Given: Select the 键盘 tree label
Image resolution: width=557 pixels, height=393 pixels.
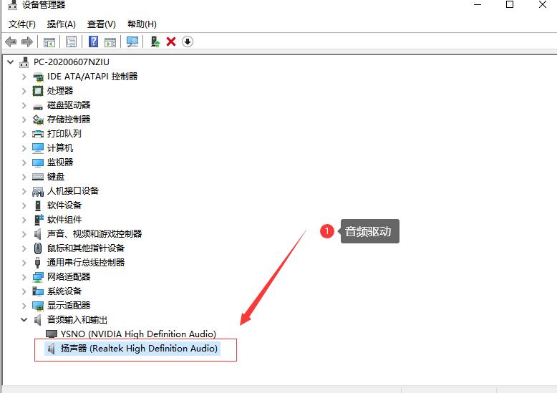Looking at the screenshot, I should coord(56,177).
